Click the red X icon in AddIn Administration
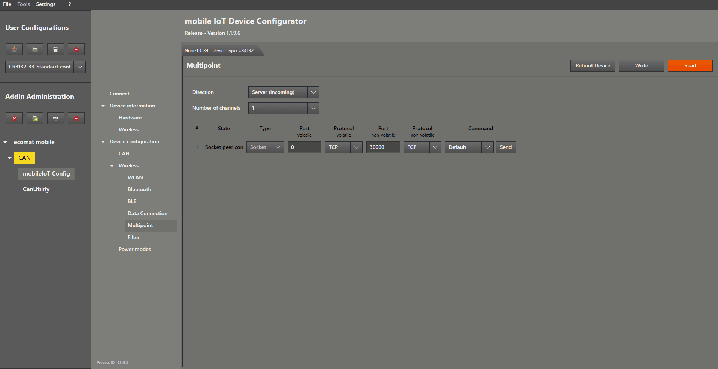Image resolution: width=718 pixels, height=369 pixels. (x=14, y=118)
